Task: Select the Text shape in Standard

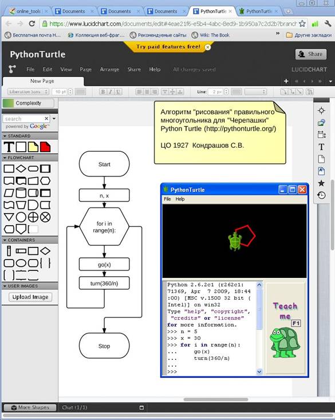Action: (9, 147)
